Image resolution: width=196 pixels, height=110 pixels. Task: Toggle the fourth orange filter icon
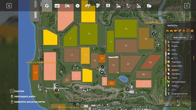click(x=180, y=31)
